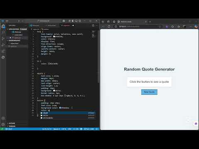Select style.css in Open Editors list
Viewport: 199px width, 149px height.
(17, 38)
